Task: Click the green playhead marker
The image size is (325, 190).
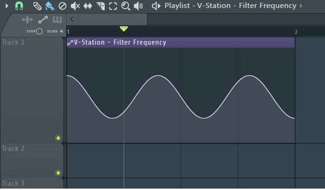Action: pos(124,29)
